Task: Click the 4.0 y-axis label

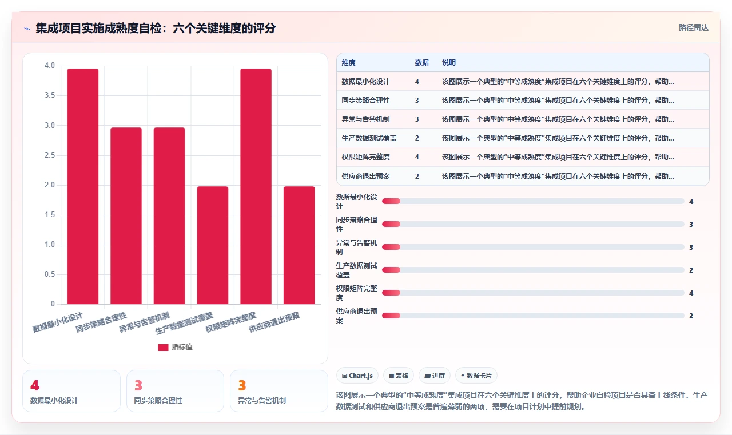Action: point(50,66)
